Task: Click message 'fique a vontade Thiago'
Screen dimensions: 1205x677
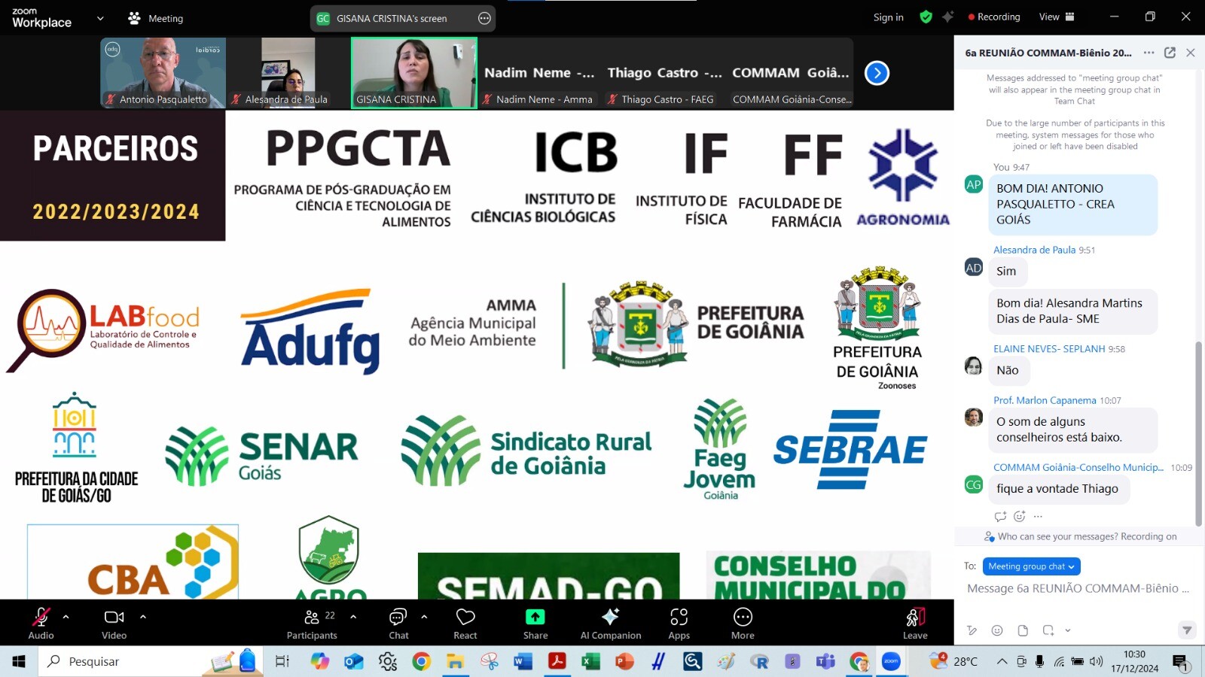Action: click(1057, 489)
